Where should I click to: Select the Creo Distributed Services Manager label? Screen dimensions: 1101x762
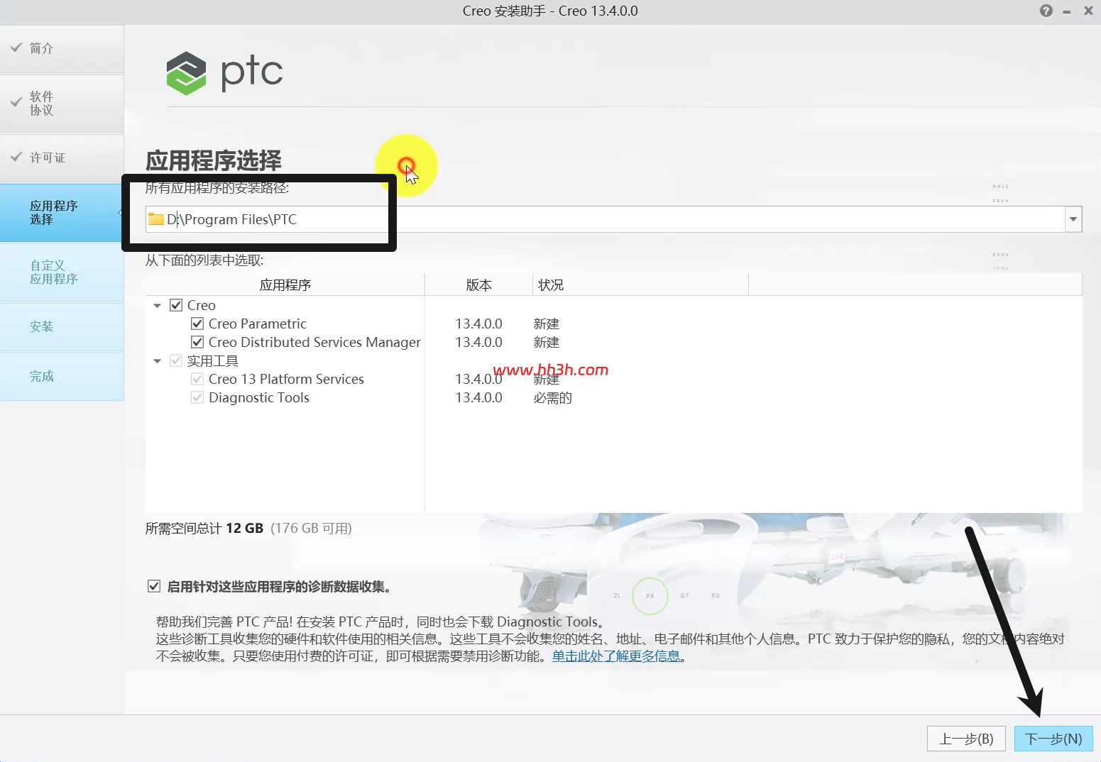pos(314,342)
